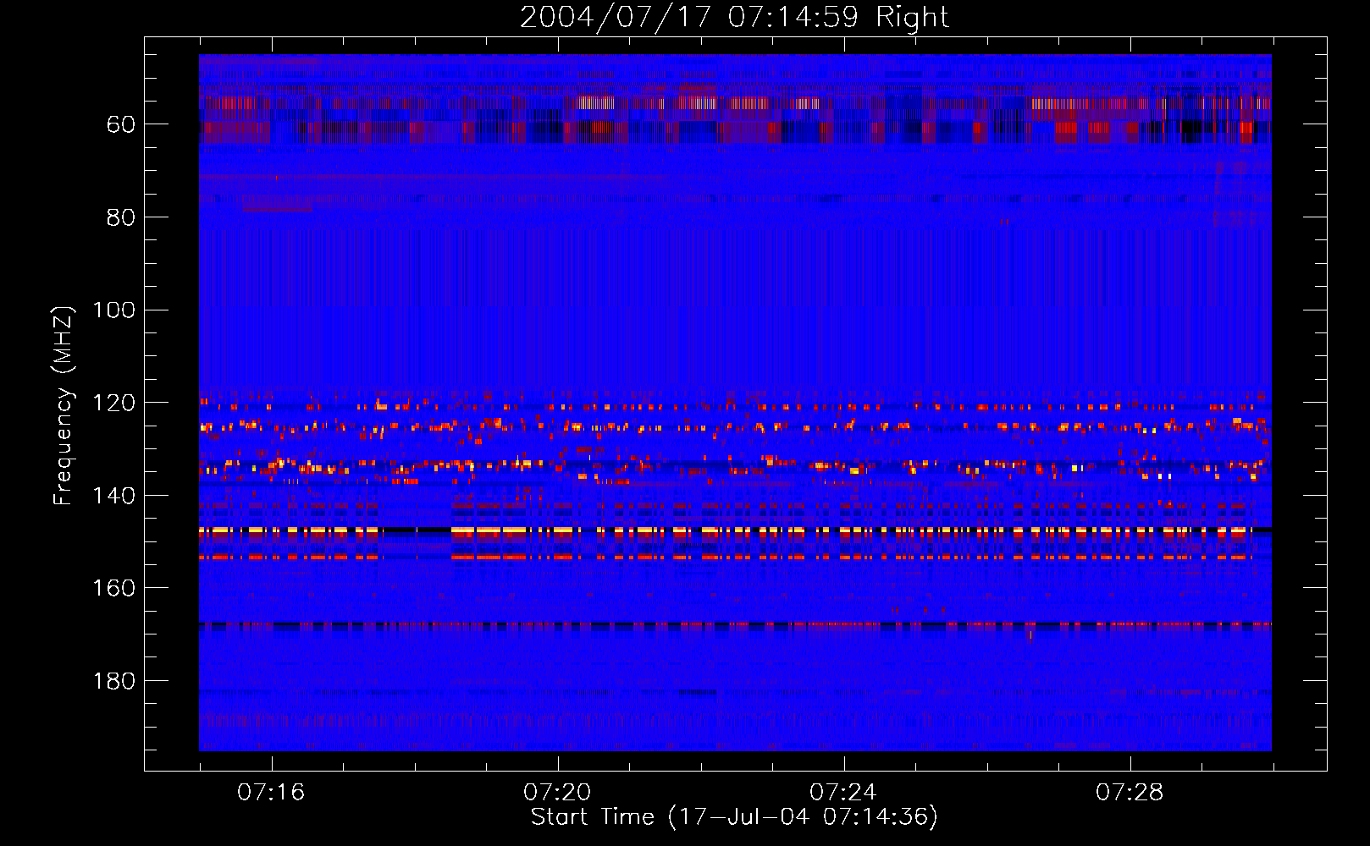Click the 07:24 time tick label
Viewport: 1370px width, 846px height.
[x=843, y=793]
